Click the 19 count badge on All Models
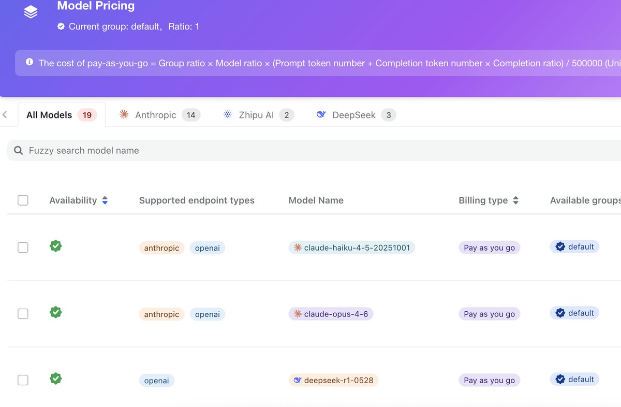Viewport: 621px width, 407px height. (x=87, y=115)
